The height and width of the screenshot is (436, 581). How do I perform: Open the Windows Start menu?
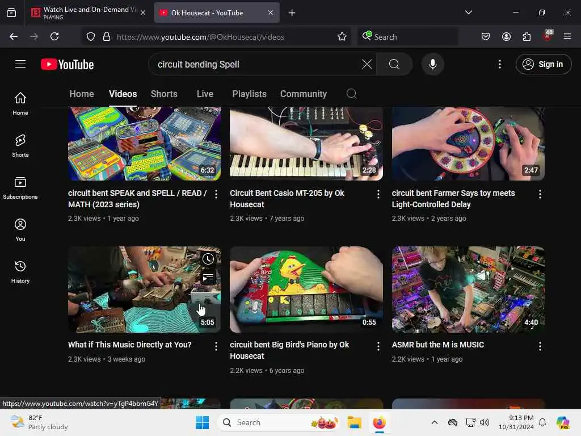pyautogui.click(x=203, y=422)
